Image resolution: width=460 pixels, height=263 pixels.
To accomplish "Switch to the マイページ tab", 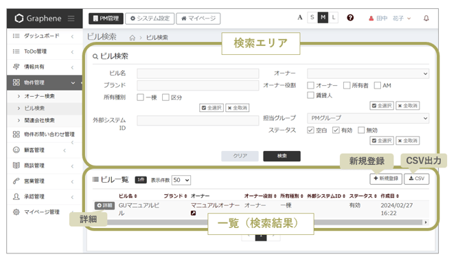I will pos(198,19).
